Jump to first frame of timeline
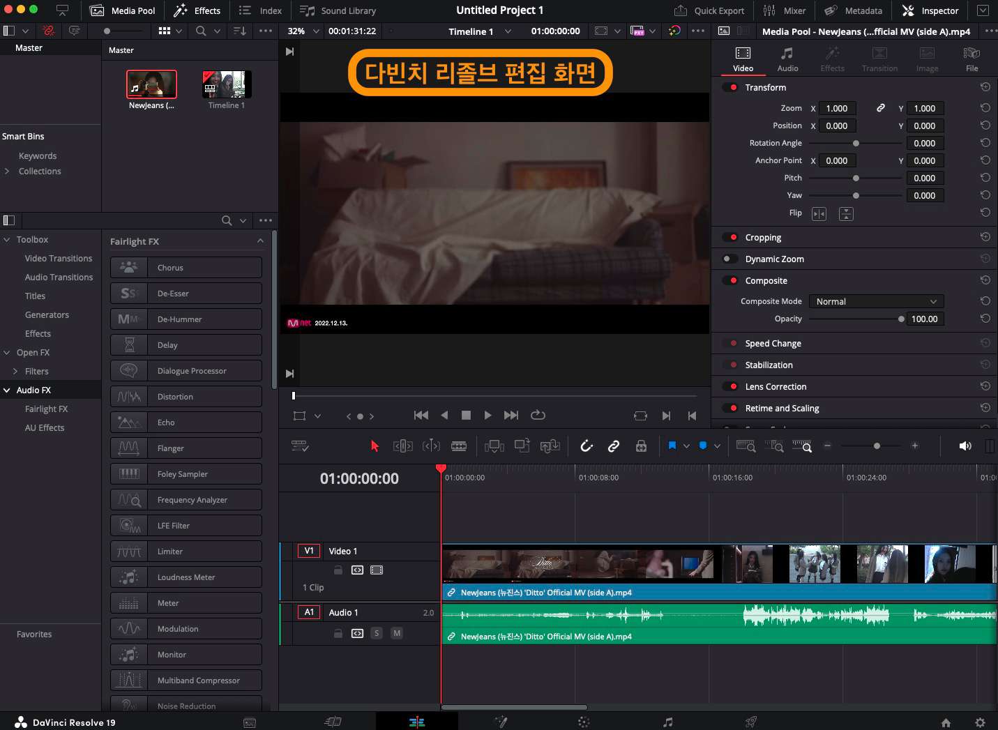This screenshot has width=998, height=730. click(x=421, y=415)
